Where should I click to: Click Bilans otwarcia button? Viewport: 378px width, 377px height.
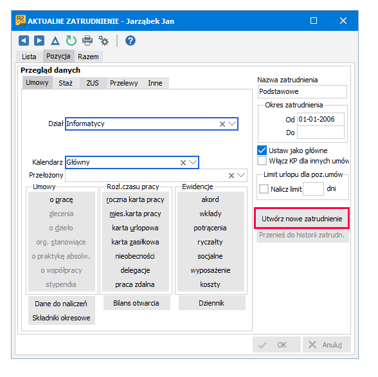point(136,303)
